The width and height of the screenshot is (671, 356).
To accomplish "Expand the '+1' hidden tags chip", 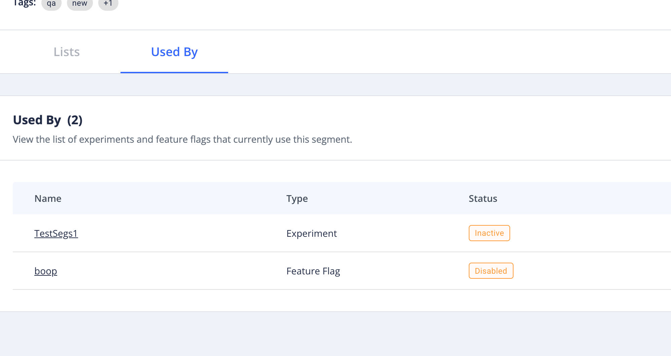I will [108, 4].
